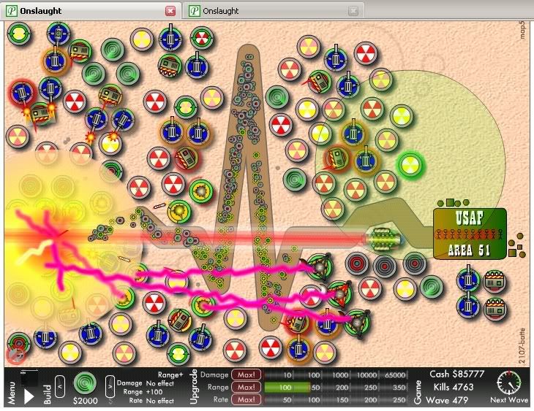Click the Kills 4763 counter
This screenshot has height=411, width=534.
(454, 387)
